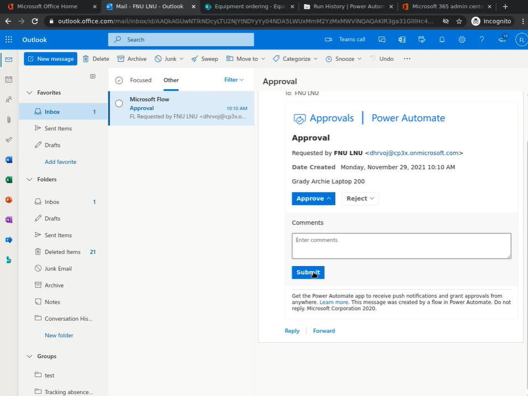Open To Do checkmark icon in rail
The width and height of the screenshot is (528, 396).
pos(9,139)
